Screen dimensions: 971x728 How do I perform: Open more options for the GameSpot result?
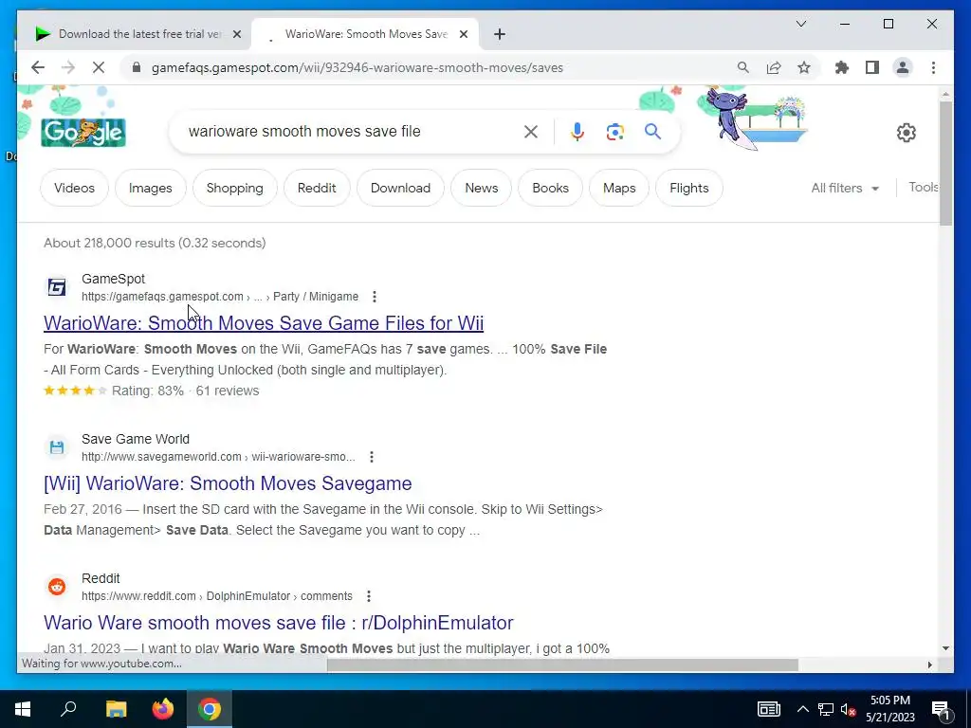(374, 297)
